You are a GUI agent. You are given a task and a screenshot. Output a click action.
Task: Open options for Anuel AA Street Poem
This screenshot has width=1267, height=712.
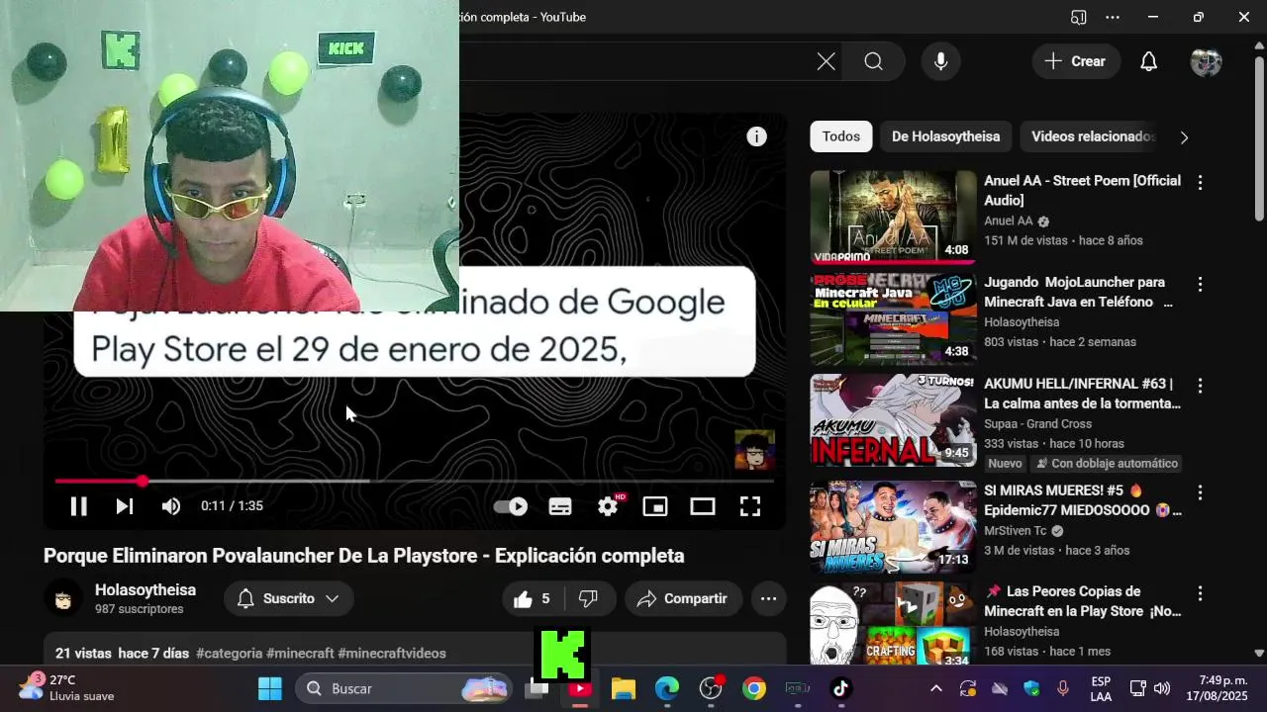tap(1200, 183)
